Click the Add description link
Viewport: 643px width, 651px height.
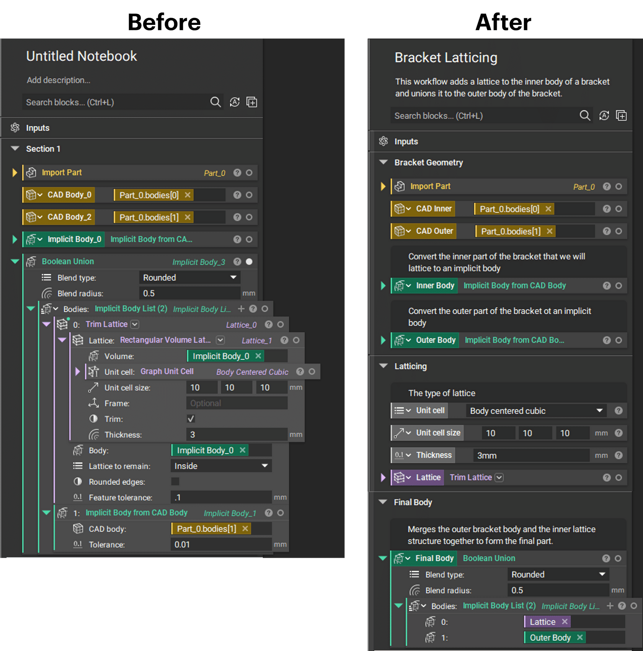click(59, 80)
